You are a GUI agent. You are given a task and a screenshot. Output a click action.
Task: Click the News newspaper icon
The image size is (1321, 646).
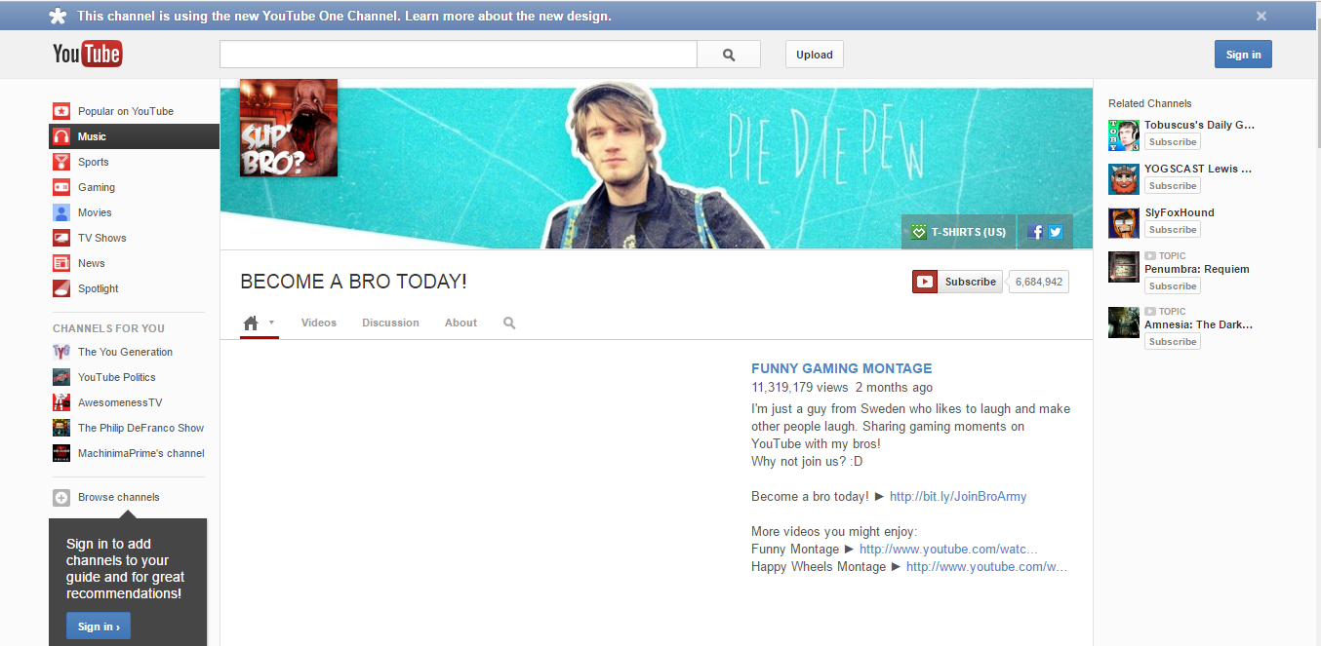[x=61, y=263]
